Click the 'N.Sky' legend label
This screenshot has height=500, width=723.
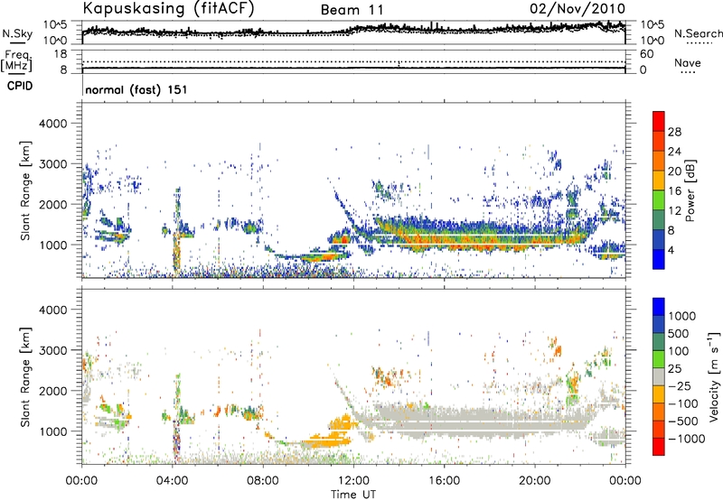click(x=17, y=33)
